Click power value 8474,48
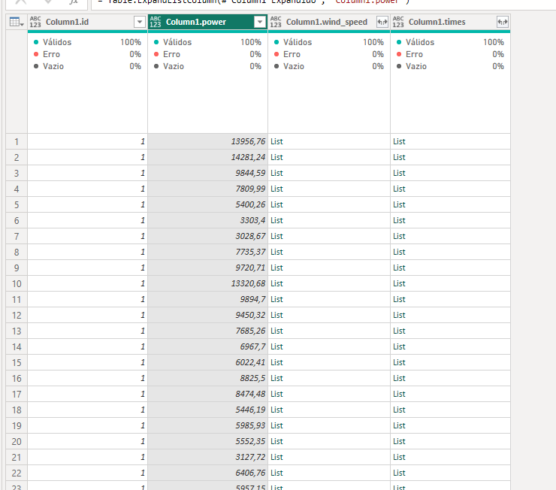The image size is (556, 490). pos(250,394)
